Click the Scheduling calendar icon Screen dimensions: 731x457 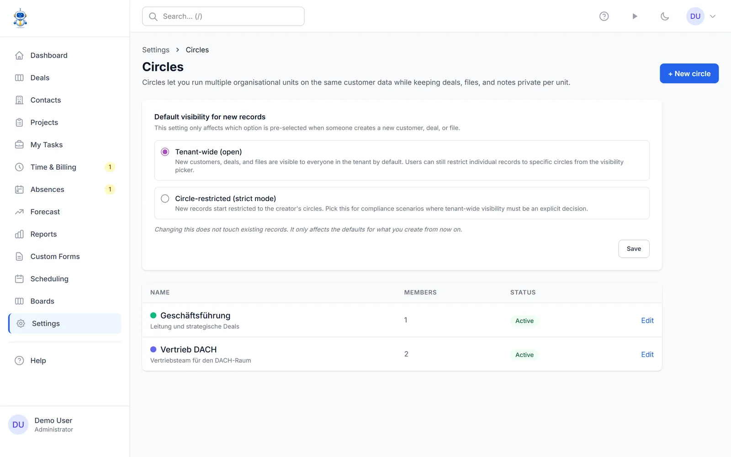point(19,279)
